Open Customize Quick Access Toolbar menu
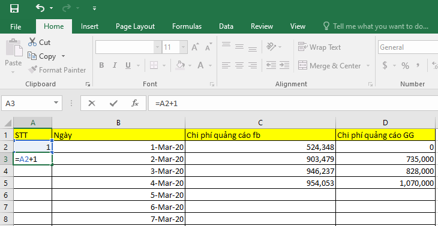The image size is (438, 226). click(x=94, y=8)
